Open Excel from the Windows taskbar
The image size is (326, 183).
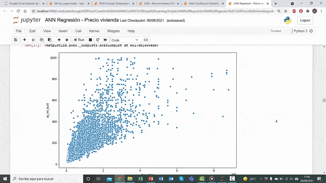tap(140, 179)
